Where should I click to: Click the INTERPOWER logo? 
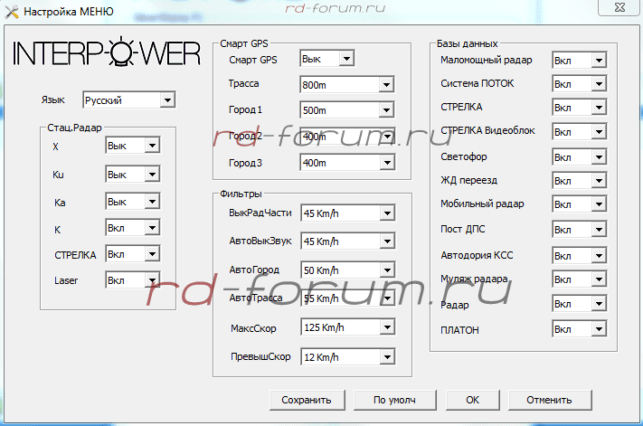(x=106, y=52)
